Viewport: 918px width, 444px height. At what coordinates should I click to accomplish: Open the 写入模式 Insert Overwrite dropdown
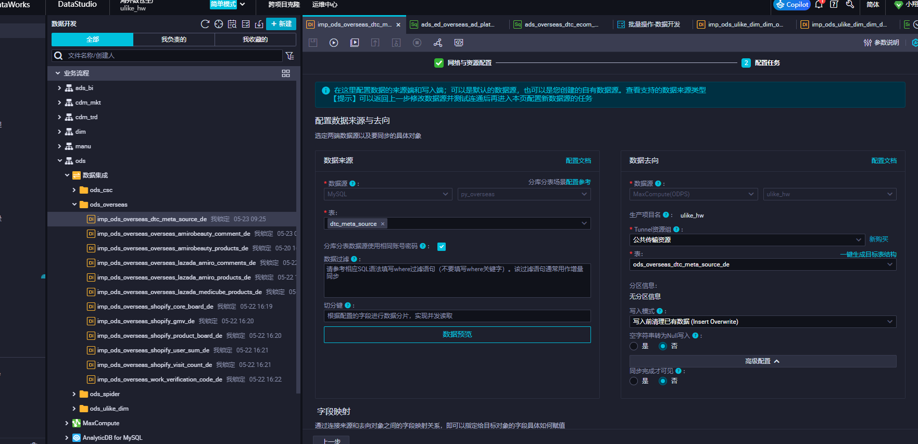(x=763, y=322)
